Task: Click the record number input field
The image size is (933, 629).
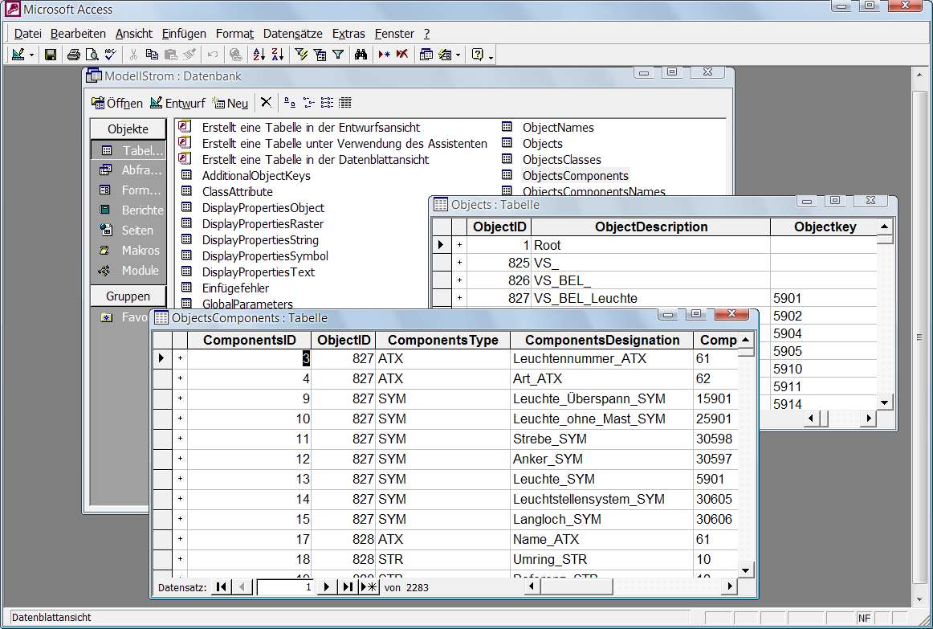Action: (285, 587)
